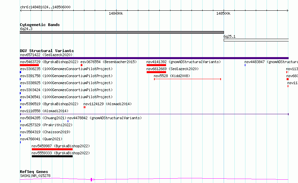Click the 6q25.1 band label
298x183 pixels.
pos(229,36)
